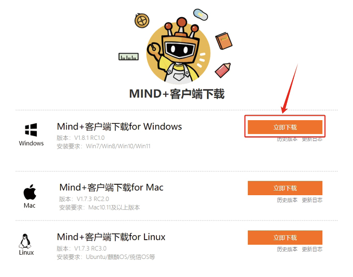Open Windows 更新日志 changelog link
The image size is (353, 277).
[312, 139]
